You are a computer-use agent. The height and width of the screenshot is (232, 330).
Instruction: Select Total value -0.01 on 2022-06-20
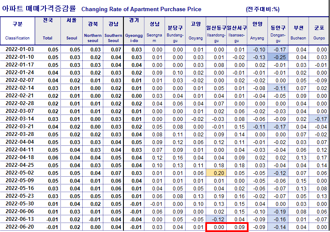(48, 227)
